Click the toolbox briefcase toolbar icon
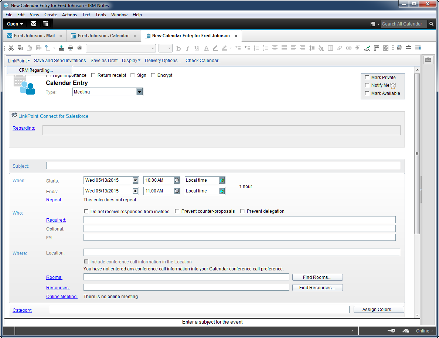This screenshot has width=439, height=338. pos(409,48)
